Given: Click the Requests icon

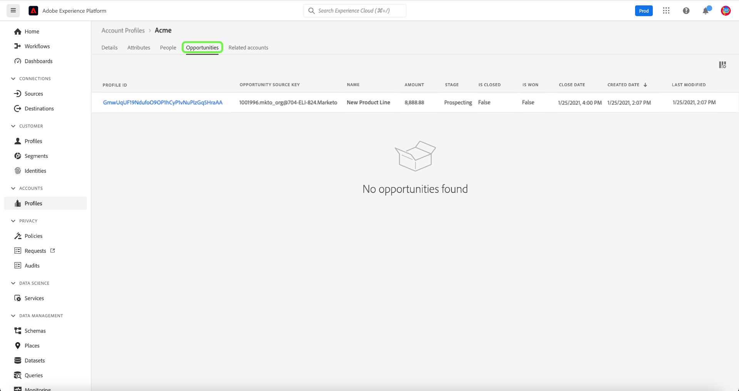Looking at the screenshot, I should point(18,251).
